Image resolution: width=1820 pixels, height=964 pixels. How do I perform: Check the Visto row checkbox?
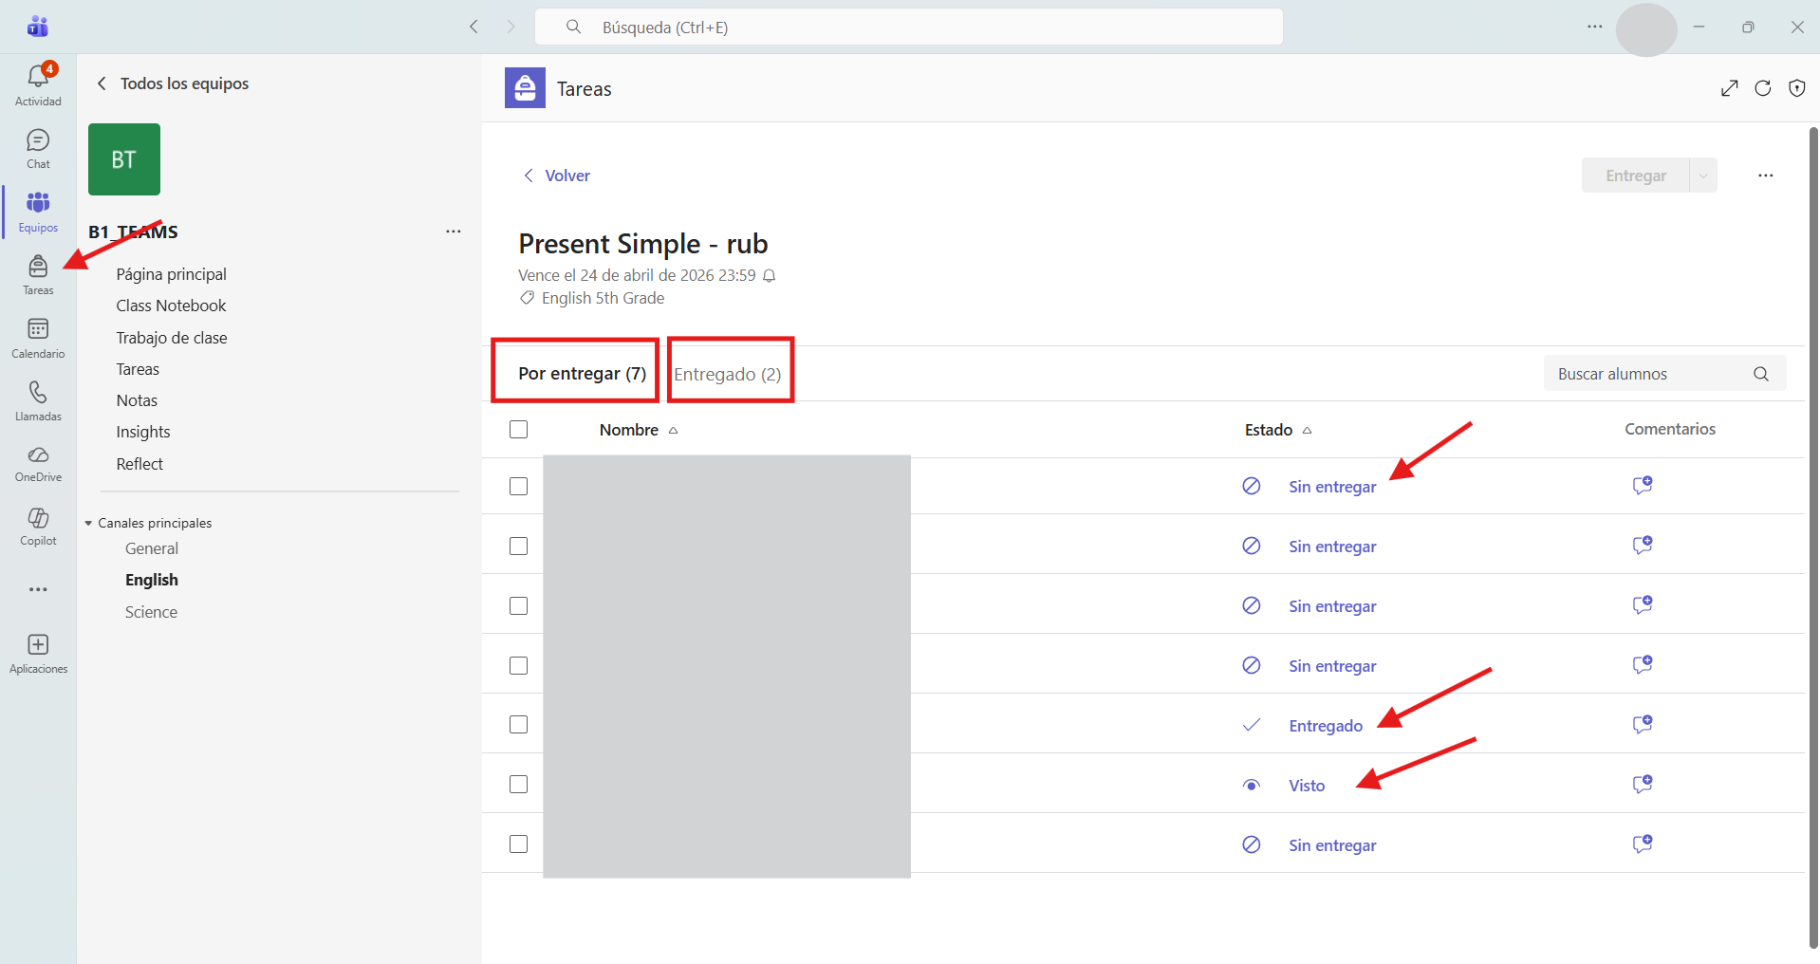point(518,785)
